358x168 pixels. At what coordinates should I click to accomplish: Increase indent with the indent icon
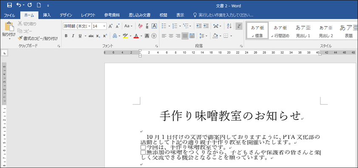[x=206, y=26]
